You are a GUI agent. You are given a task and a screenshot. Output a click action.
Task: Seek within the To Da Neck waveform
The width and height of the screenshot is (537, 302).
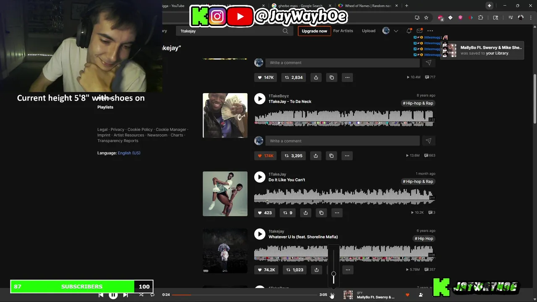(344, 117)
